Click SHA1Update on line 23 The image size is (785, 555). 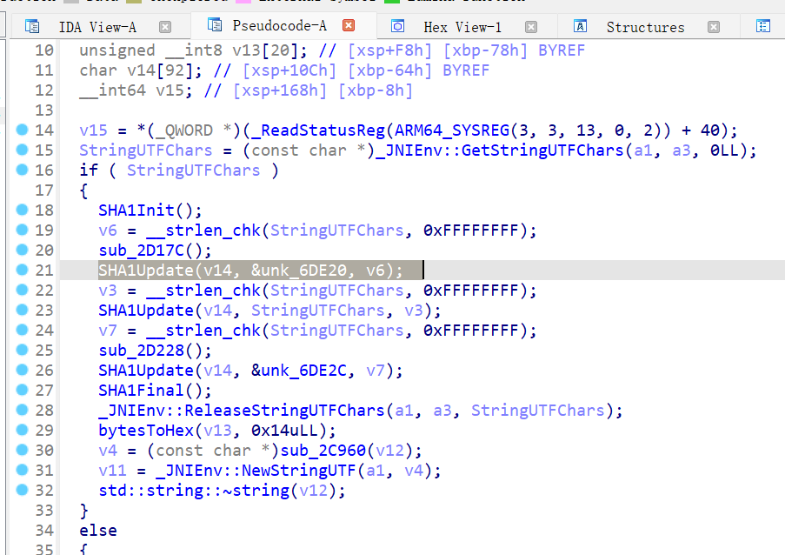pyautogui.click(x=146, y=311)
